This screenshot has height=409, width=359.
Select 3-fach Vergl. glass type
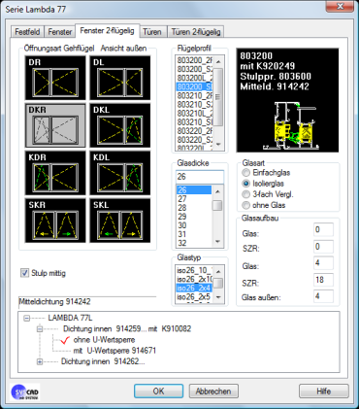pos(246,194)
